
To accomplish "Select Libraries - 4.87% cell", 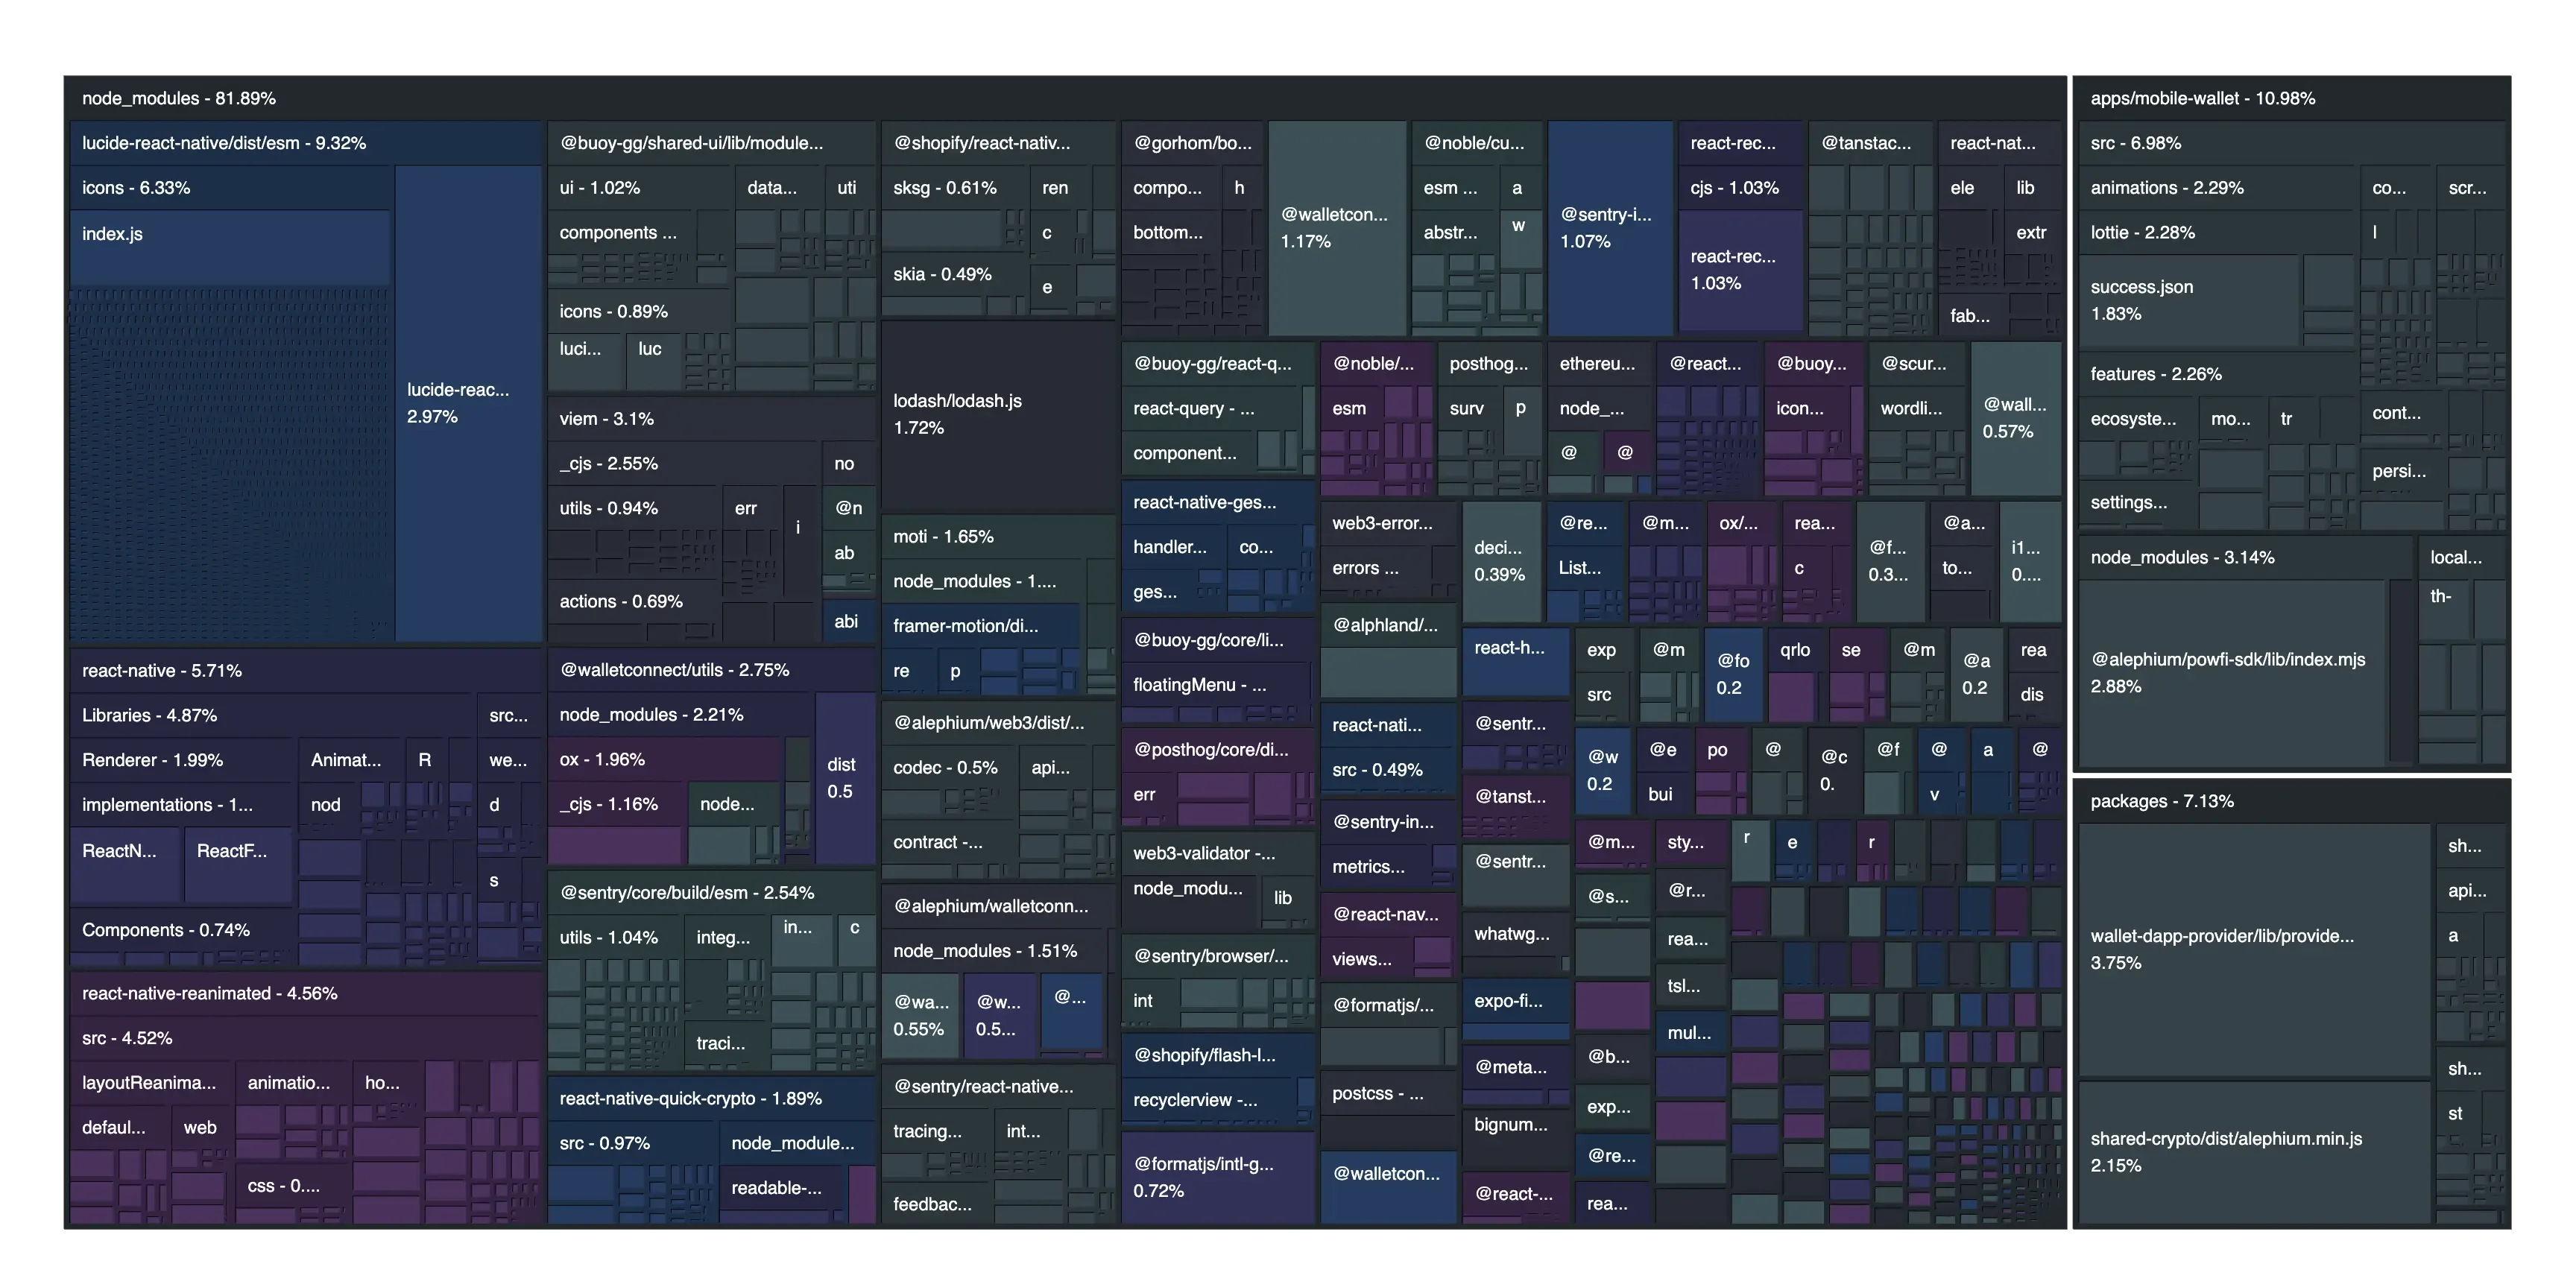I will click(272, 715).
